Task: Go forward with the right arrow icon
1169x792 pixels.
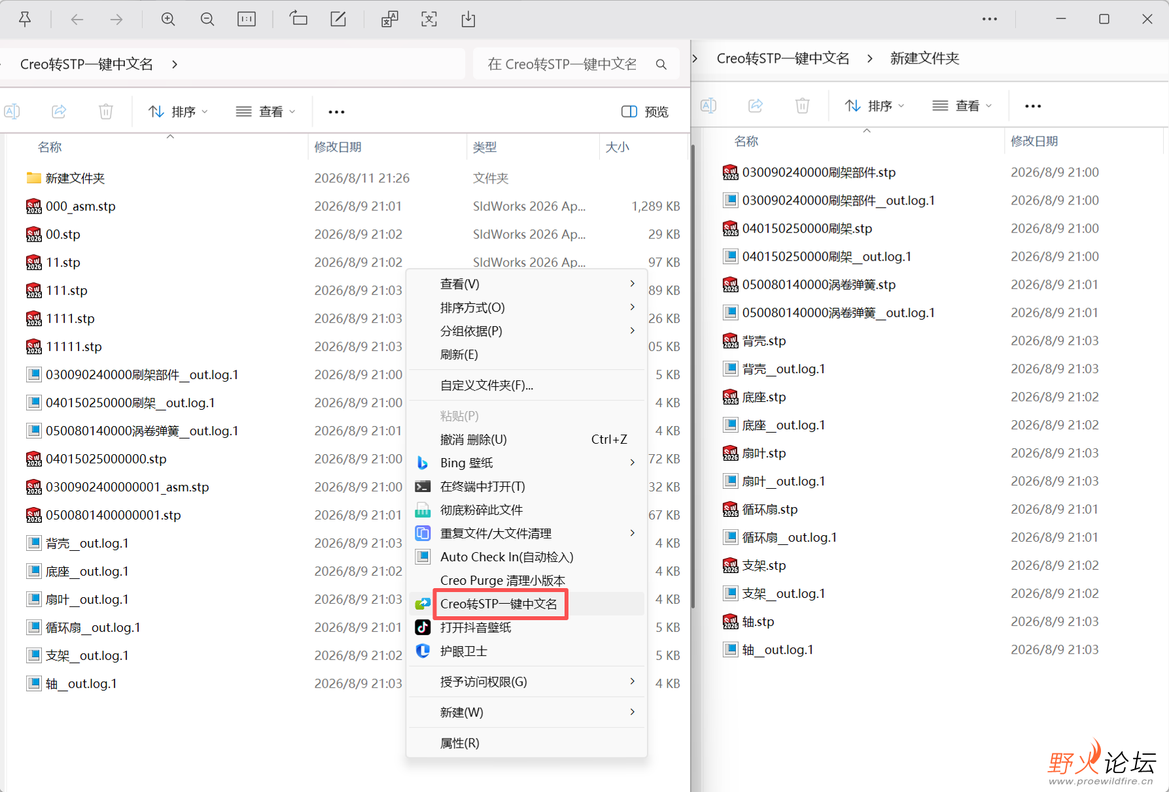Action: click(x=116, y=20)
